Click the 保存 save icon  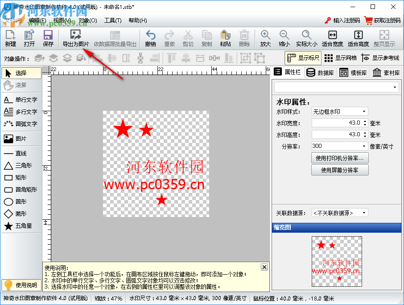(48, 38)
